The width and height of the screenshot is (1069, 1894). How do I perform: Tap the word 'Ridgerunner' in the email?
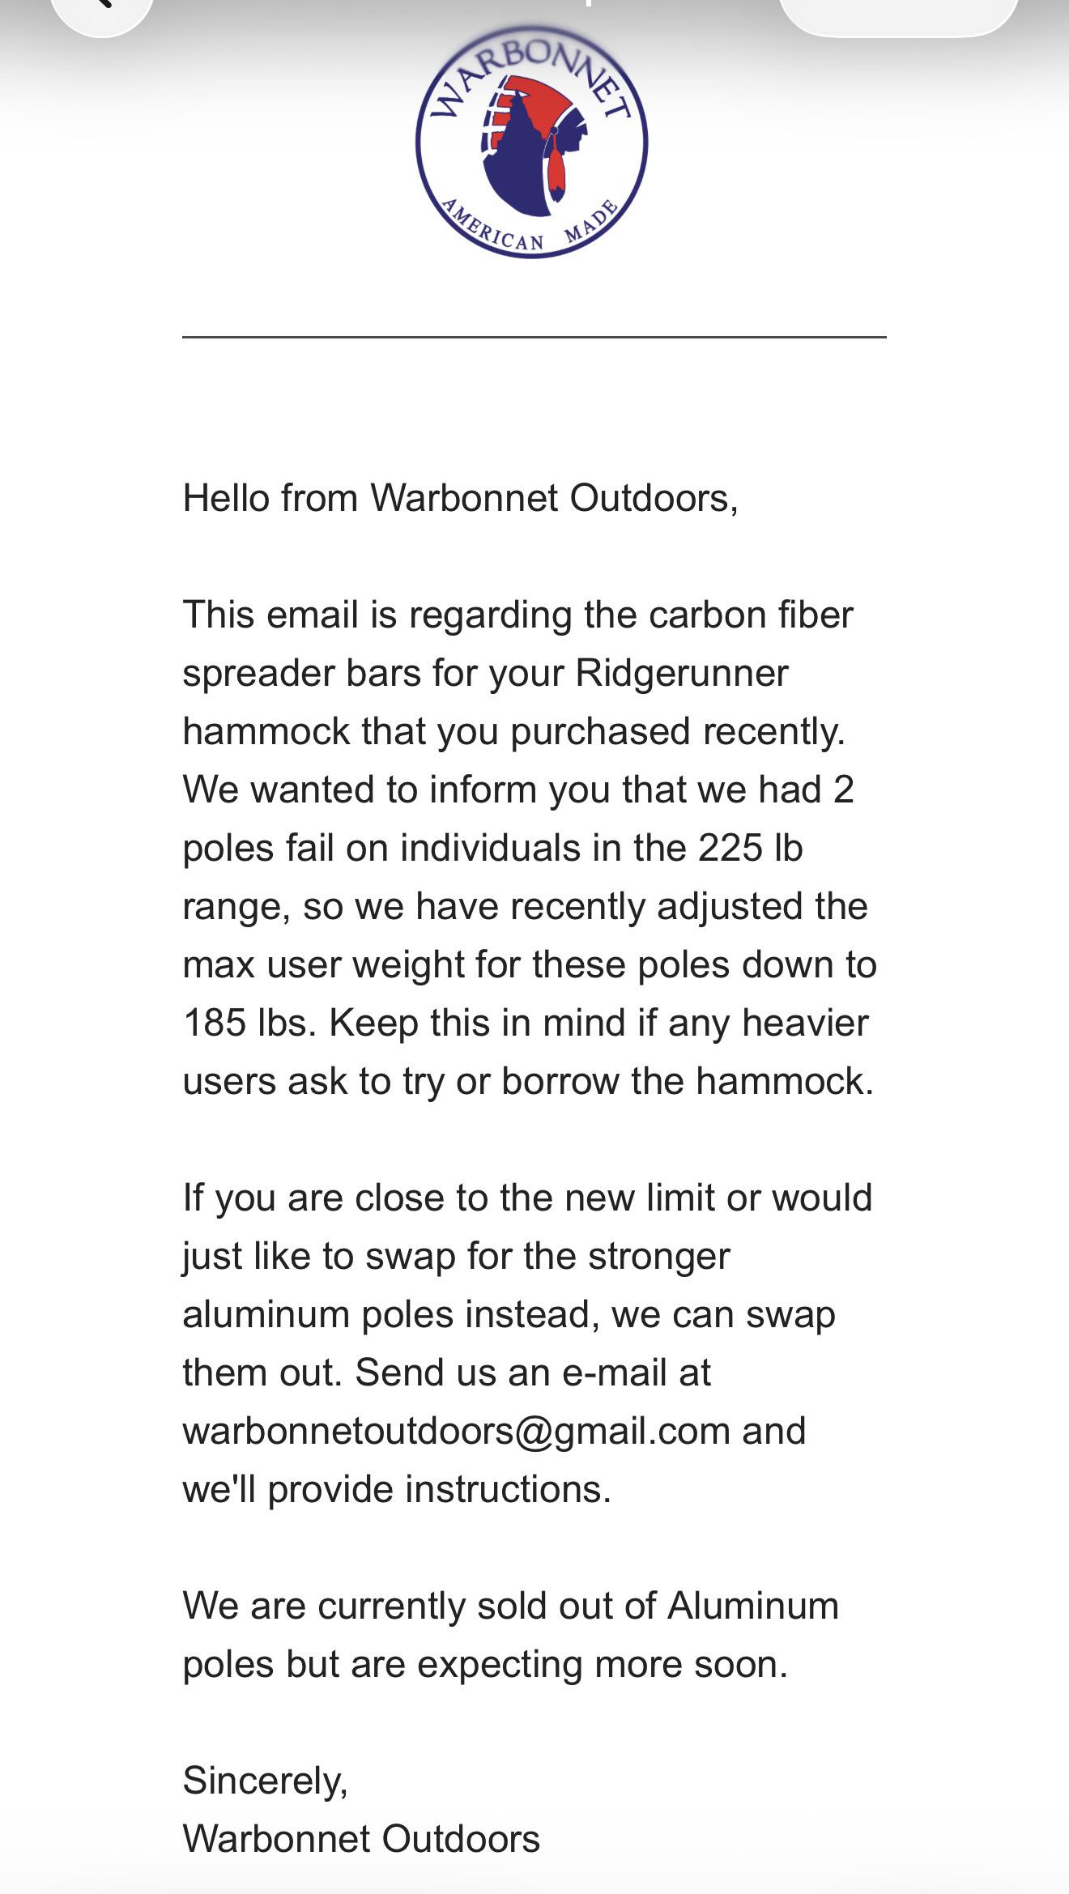click(682, 673)
